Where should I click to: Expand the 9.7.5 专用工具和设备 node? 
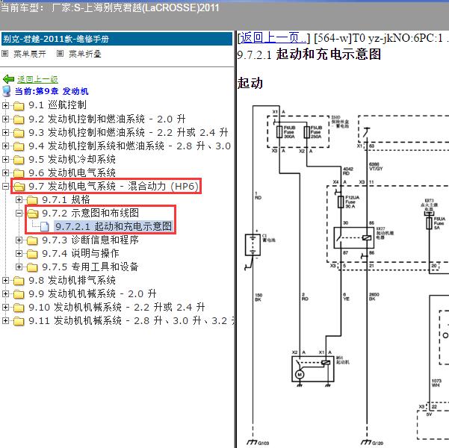[x=19, y=267]
